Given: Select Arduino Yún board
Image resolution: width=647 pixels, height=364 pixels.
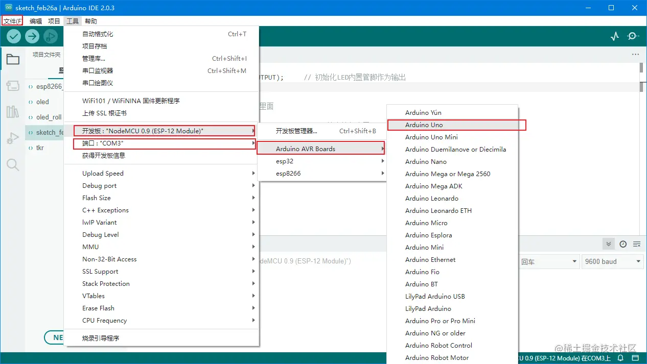Looking at the screenshot, I should coord(452,113).
